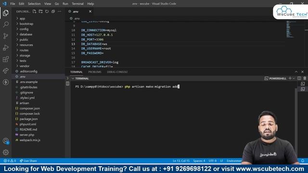Open the Thunder Client lightning icon

coord(6,82)
